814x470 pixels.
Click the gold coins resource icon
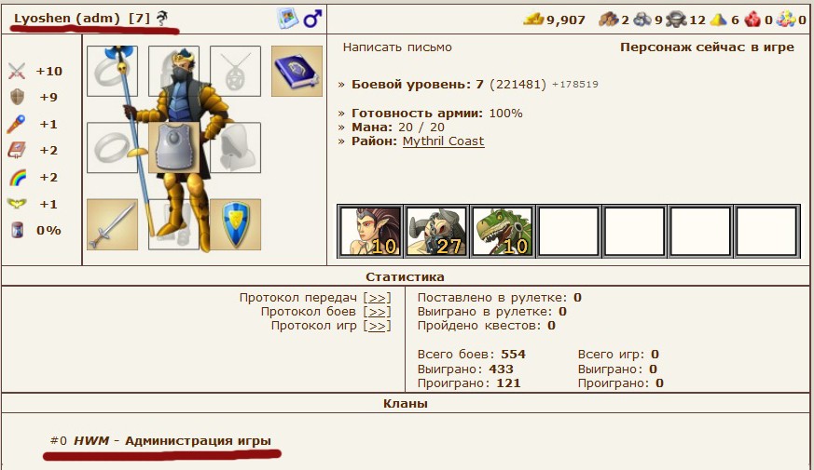[533, 20]
